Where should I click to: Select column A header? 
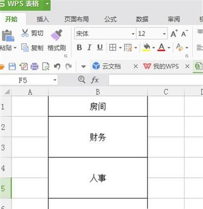(x=30, y=92)
